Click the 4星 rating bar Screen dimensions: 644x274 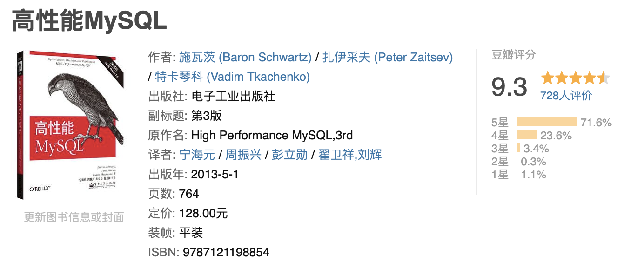point(527,136)
